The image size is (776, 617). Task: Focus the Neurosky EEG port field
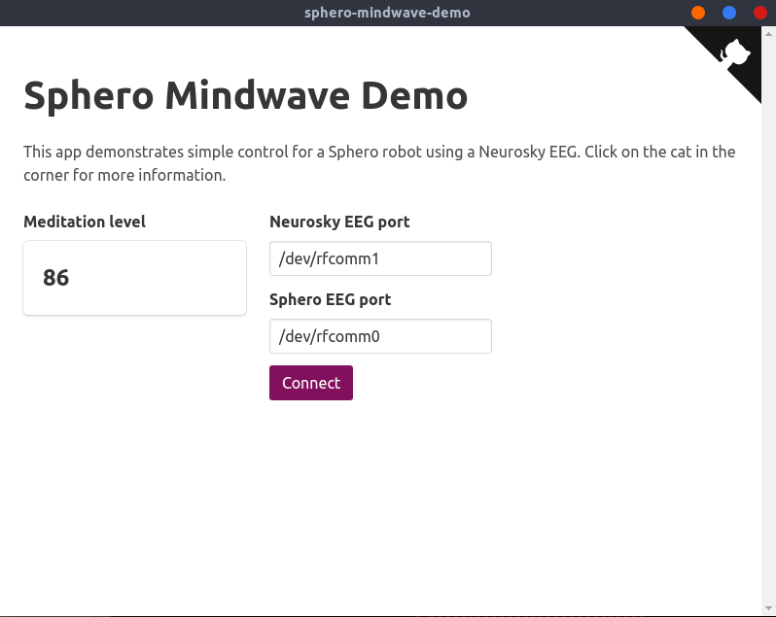pos(380,258)
